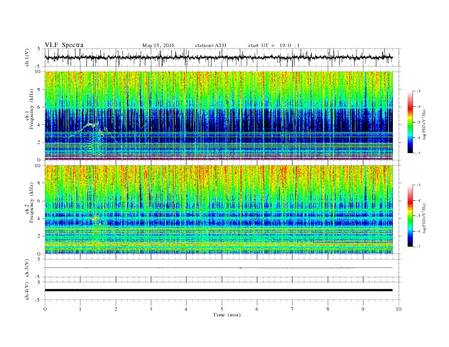Click the "ch.3(V)" axis label
Image resolution: width=449 pixels, height=347 pixels.
click(27, 268)
